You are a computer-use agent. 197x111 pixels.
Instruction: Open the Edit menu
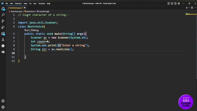[11, 3]
